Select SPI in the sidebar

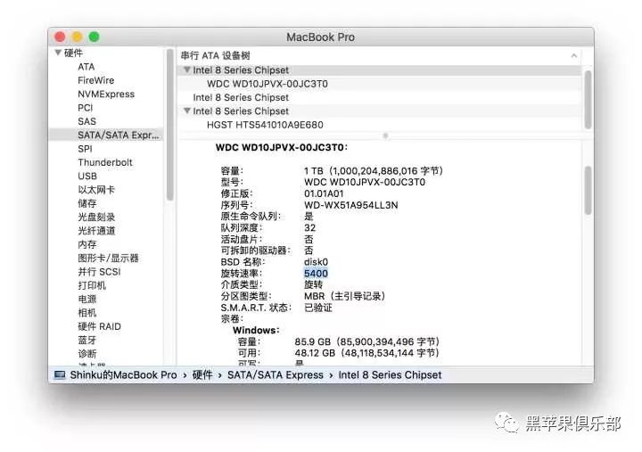(86, 149)
